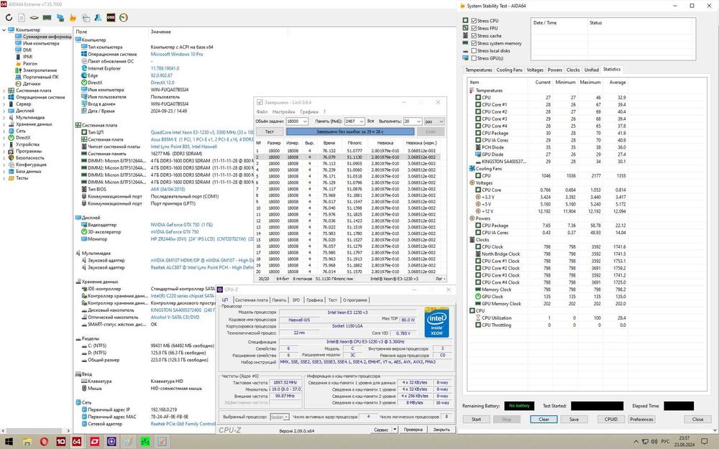Open the Windows Start menu
This screenshot has height=449, width=719.
(9, 442)
